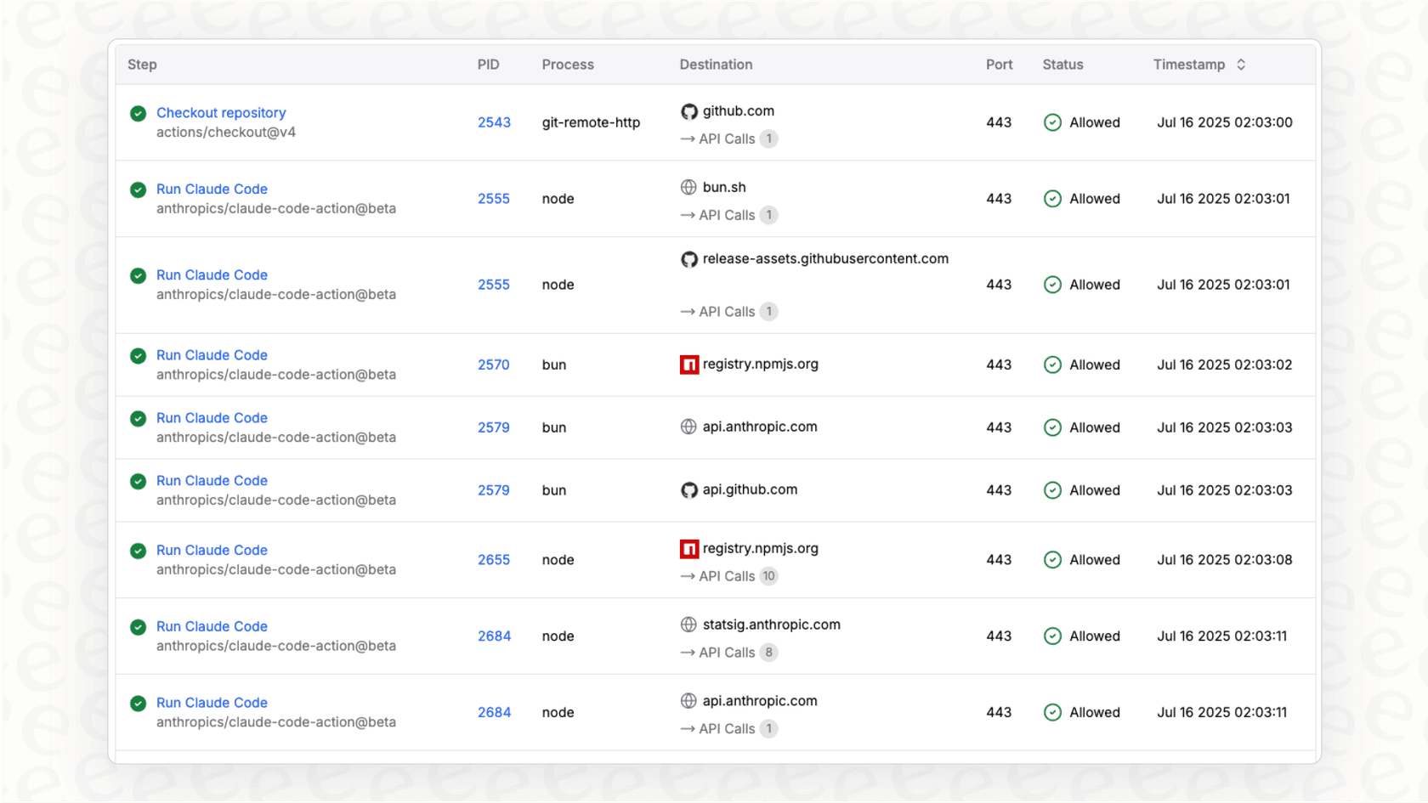Click the npm icon in the node process row
The image size is (1428, 803).
(x=688, y=548)
